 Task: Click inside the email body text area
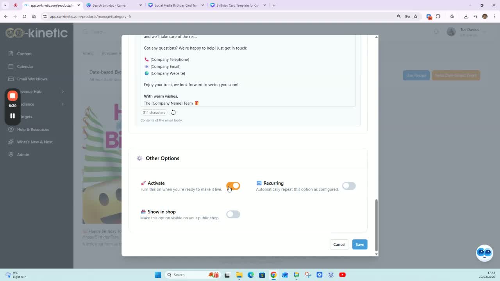[x=248, y=70]
